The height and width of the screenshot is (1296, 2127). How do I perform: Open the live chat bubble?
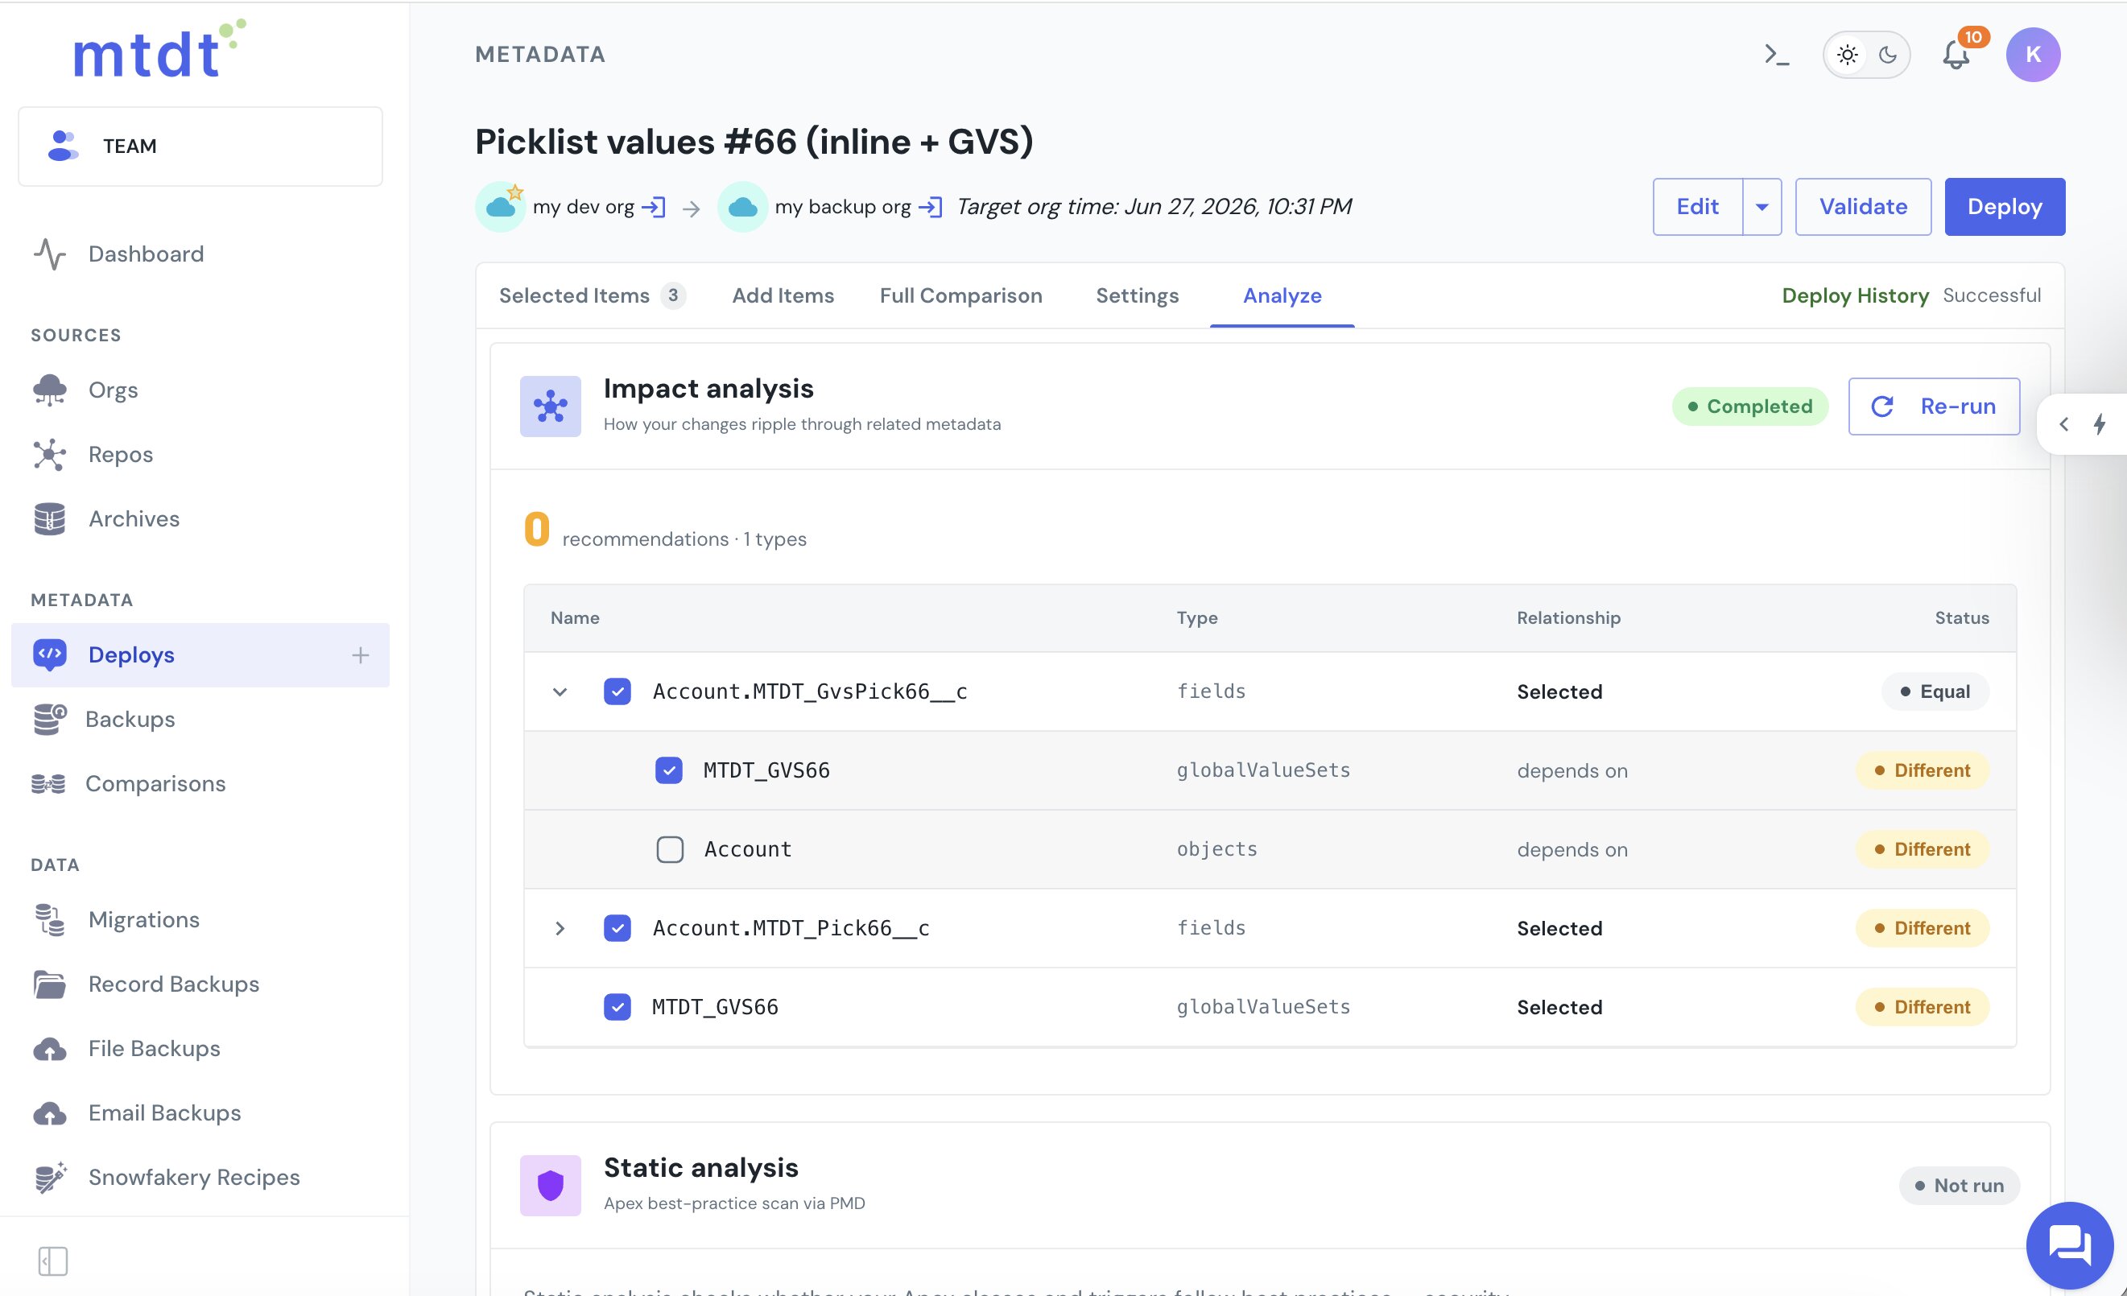click(2069, 1244)
